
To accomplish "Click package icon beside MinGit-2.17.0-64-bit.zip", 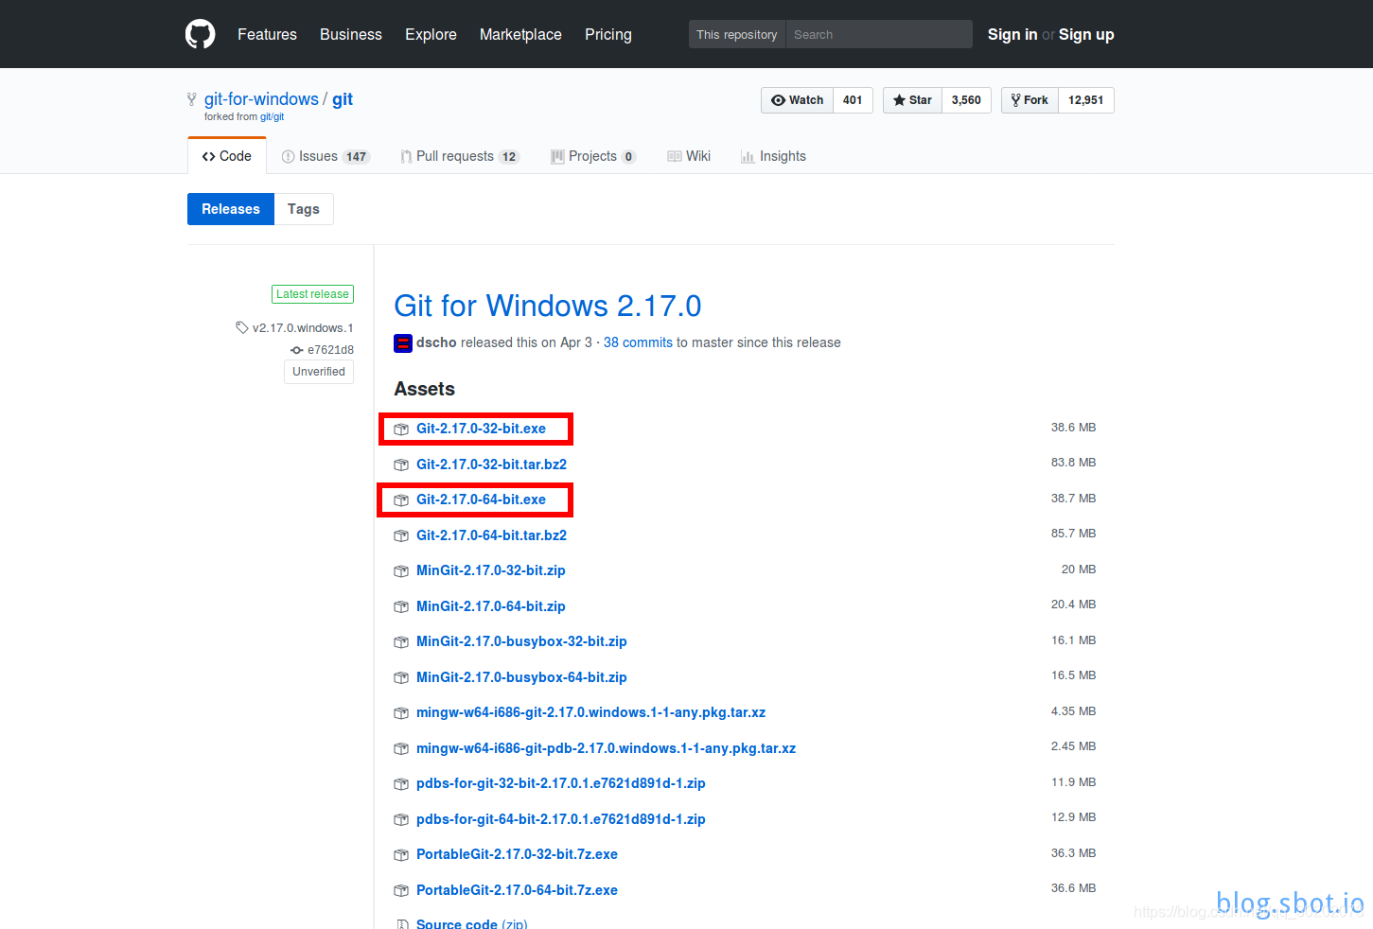I will (x=401, y=606).
